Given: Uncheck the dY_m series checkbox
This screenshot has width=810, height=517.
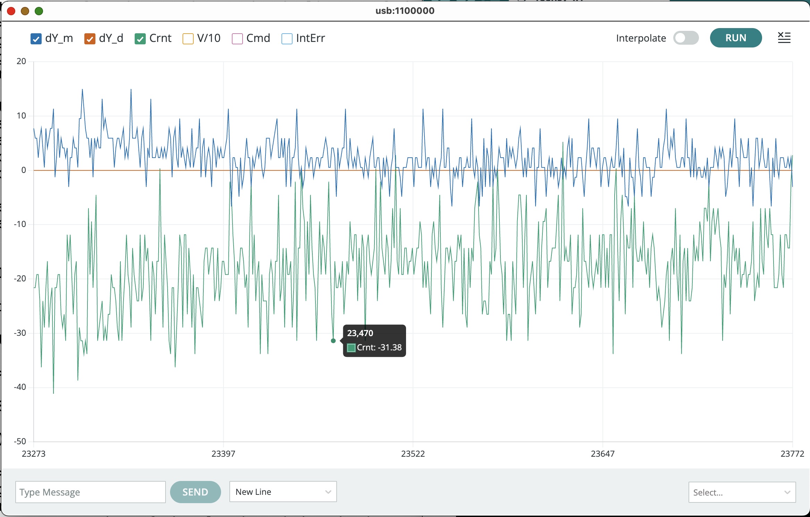Looking at the screenshot, I should [36, 39].
